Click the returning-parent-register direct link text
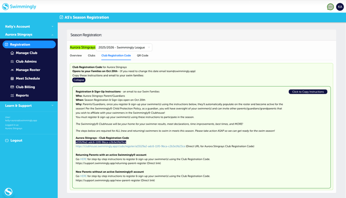 point(111,163)
